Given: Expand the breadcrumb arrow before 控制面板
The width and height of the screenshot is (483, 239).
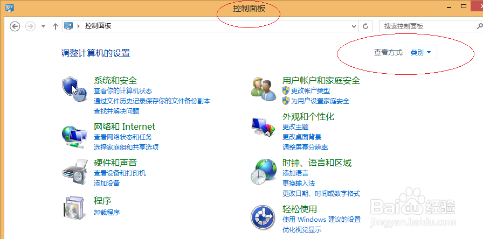Looking at the screenshot, I should click(79, 26).
